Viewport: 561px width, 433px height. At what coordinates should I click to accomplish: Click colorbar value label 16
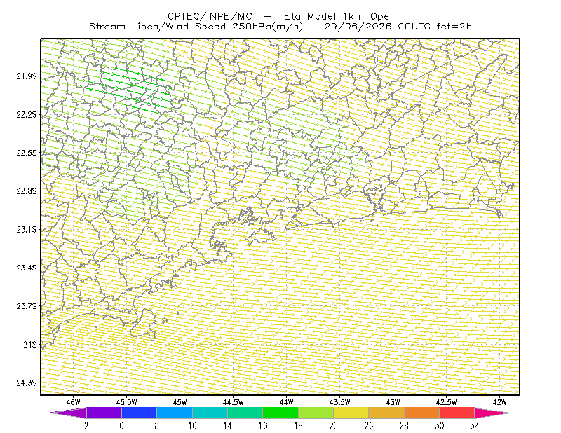[x=263, y=426]
